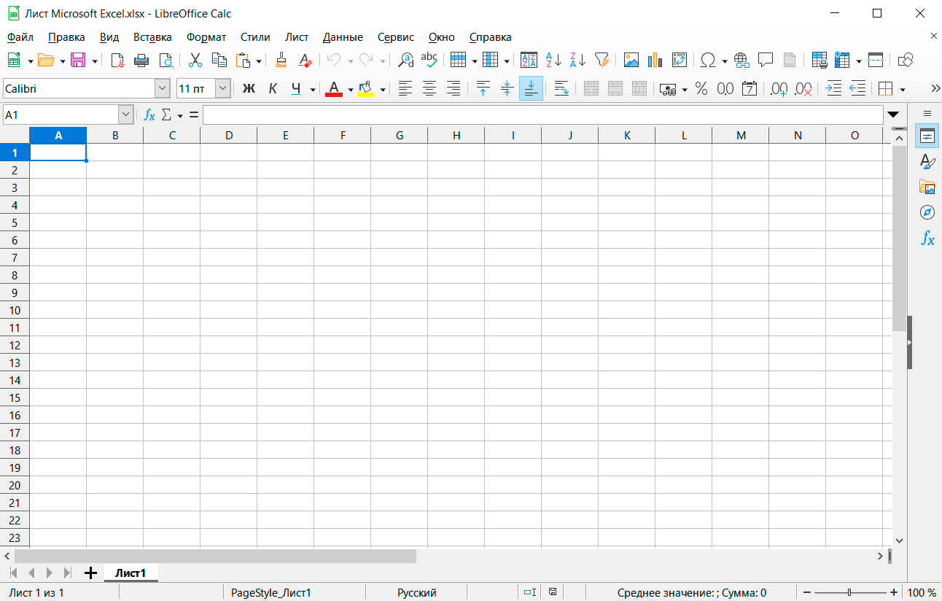The height and width of the screenshot is (601, 942).
Task: Select the Лист1 sheet tab
Action: click(x=131, y=573)
